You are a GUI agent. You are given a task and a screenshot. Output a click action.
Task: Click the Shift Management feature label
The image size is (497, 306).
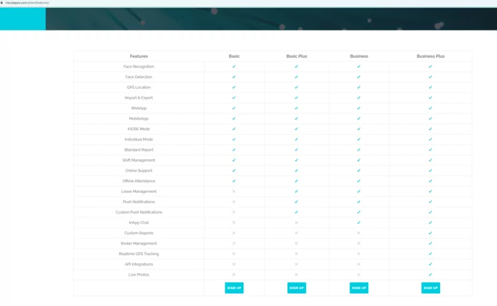click(x=139, y=160)
